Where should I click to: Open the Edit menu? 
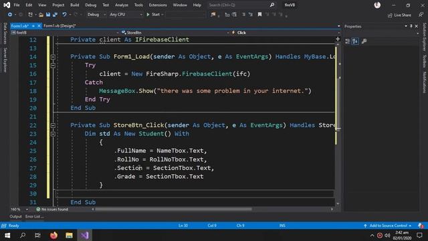pyautogui.click(x=29, y=5)
